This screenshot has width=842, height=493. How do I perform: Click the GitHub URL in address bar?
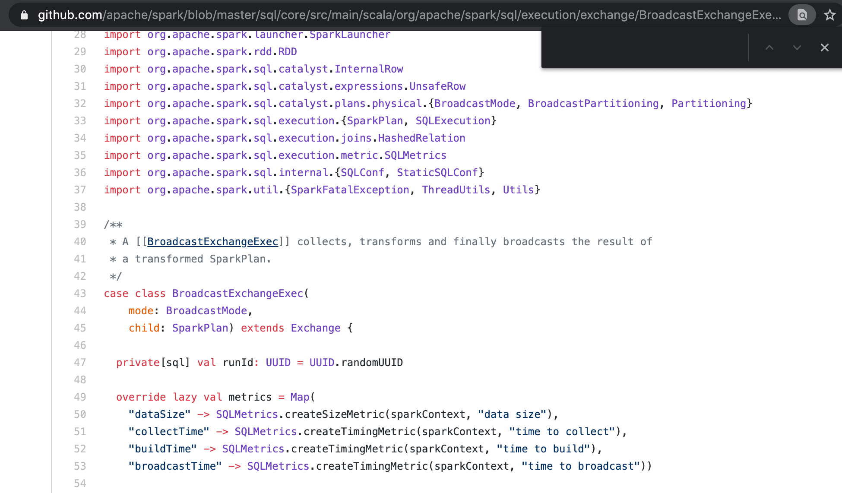pos(409,15)
